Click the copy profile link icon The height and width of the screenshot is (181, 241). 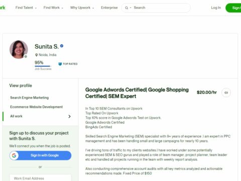pos(226,93)
